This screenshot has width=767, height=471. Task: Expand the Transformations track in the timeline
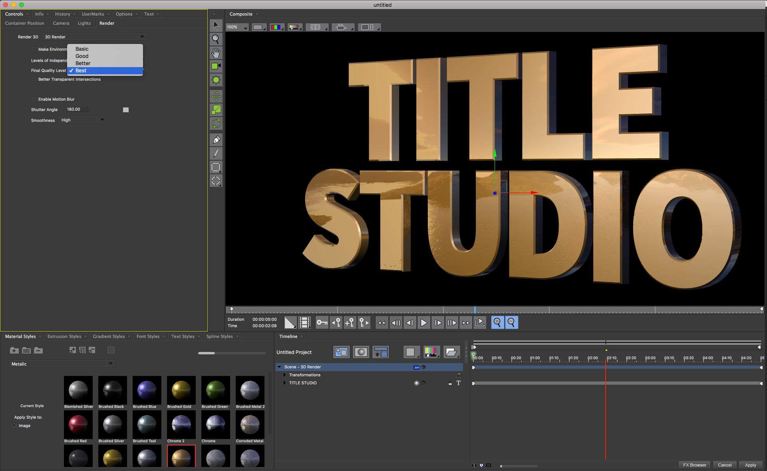[284, 375]
